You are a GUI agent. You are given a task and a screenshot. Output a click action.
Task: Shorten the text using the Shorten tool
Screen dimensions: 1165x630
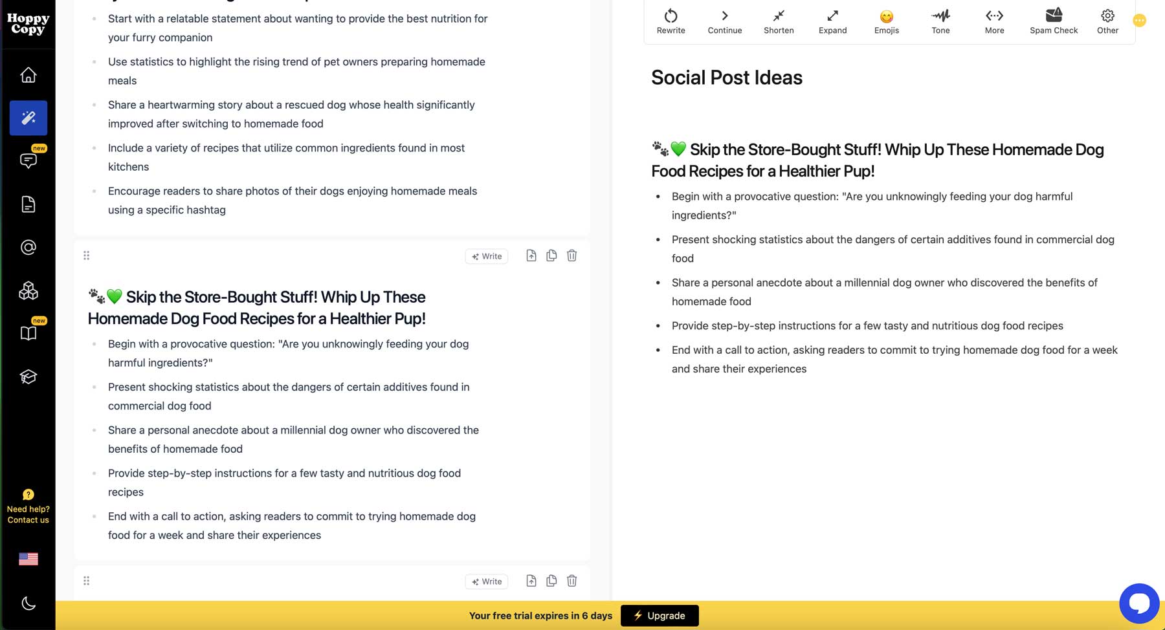click(x=778, y=21)
